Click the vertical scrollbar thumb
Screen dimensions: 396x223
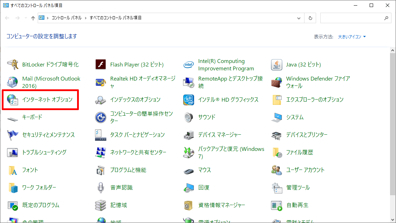pos(392,124)
